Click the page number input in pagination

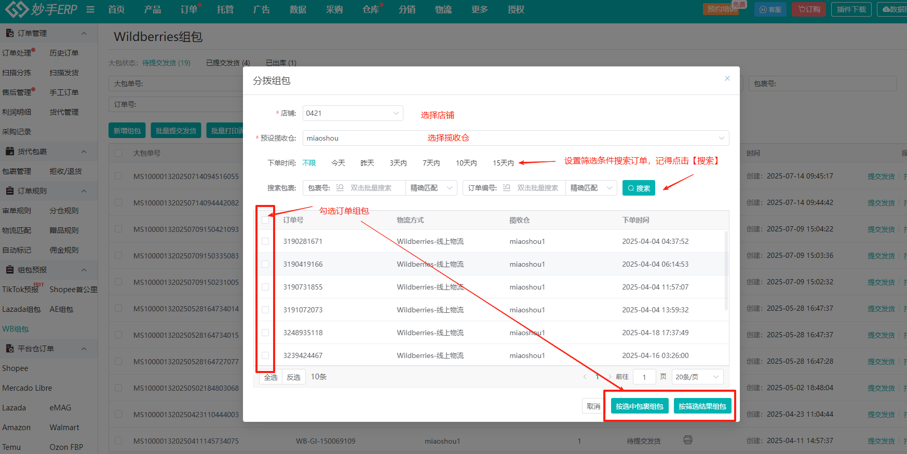pos(644,377)
